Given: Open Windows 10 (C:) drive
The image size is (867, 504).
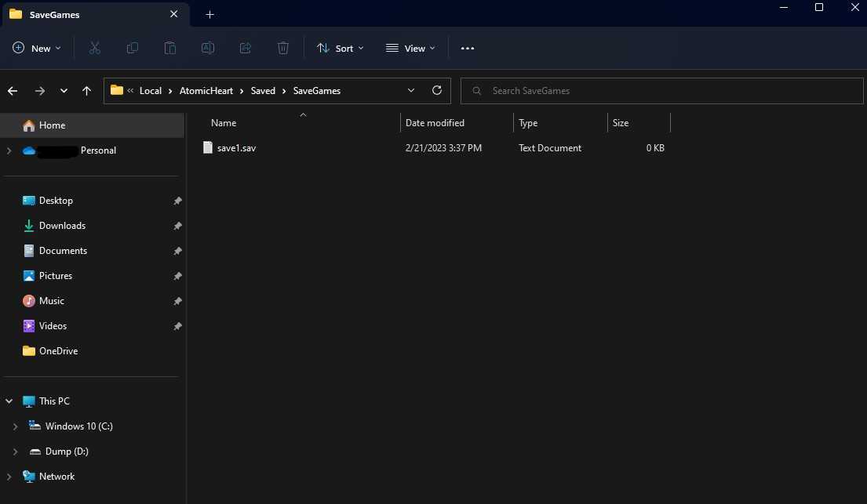Looking at the screenshot, I should tap(78, 426).
